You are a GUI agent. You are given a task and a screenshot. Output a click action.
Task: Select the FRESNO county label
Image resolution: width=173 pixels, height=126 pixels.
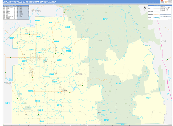(x=36, y=11)
